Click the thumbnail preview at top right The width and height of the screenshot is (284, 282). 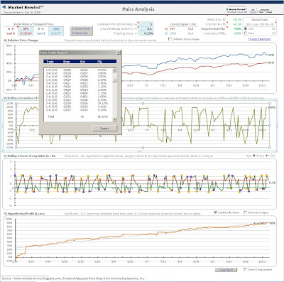(249, 9)
